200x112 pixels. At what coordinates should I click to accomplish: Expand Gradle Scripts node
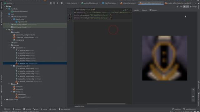point(4,100)
